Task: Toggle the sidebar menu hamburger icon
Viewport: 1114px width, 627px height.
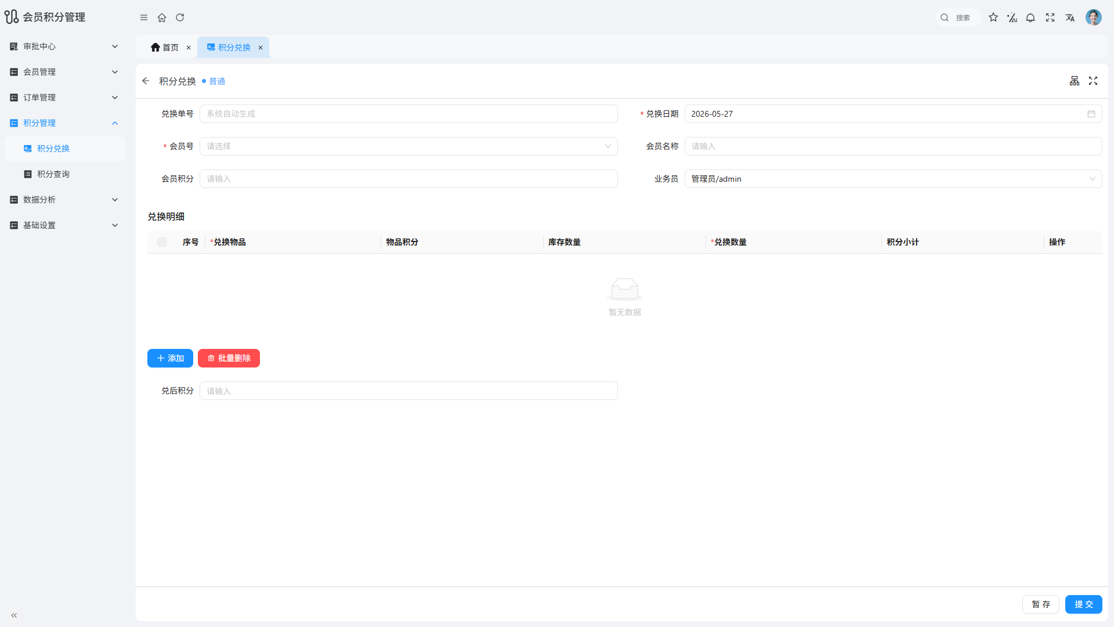Action: (144, 17)
